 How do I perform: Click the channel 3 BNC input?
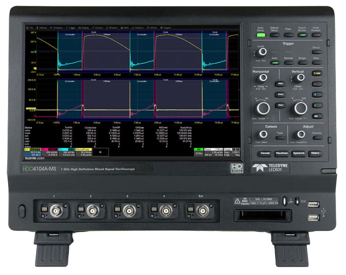point(129,211)
